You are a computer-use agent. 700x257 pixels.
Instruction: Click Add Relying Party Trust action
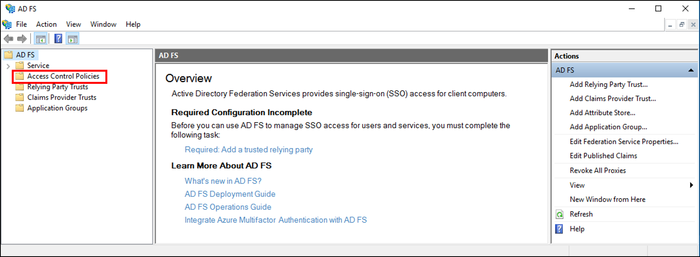pyautogui.click(x=609, y=84)
